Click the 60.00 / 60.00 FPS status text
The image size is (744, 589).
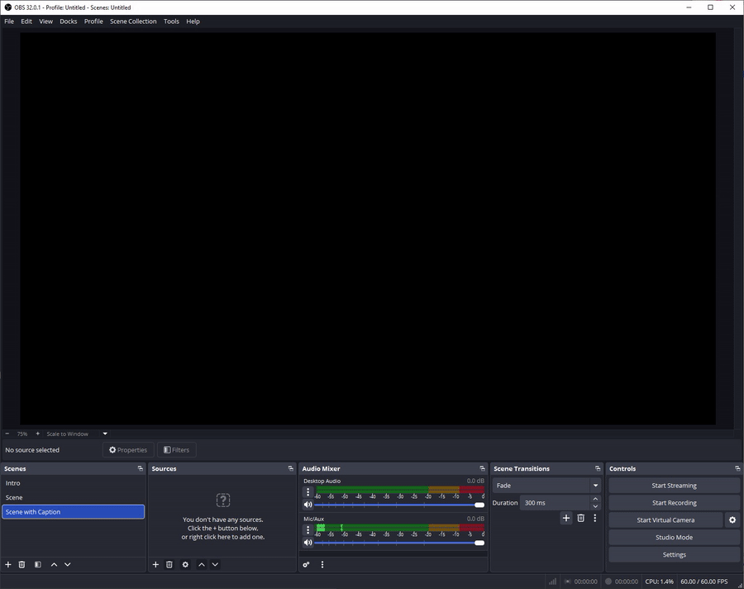point(703,582)
